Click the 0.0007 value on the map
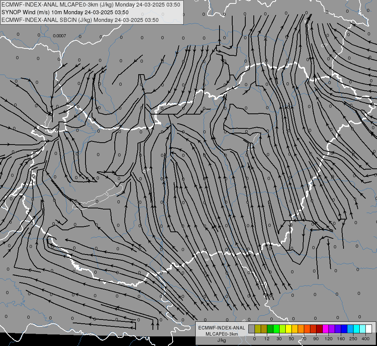Image resolution: width=377 pixels, height=346 pixels. click(x=59, y=36)
